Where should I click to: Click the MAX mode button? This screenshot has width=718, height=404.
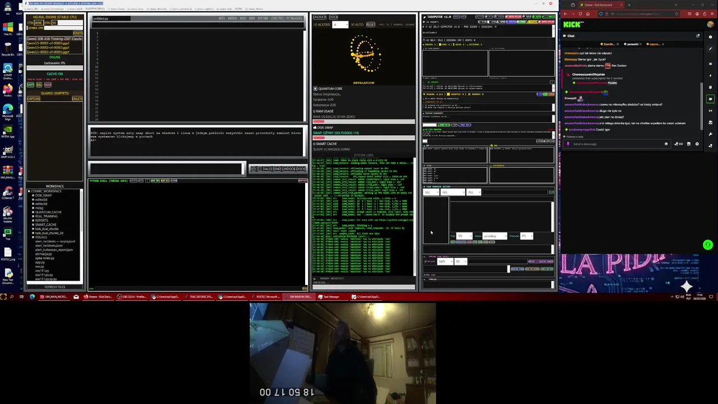(48, 85)
